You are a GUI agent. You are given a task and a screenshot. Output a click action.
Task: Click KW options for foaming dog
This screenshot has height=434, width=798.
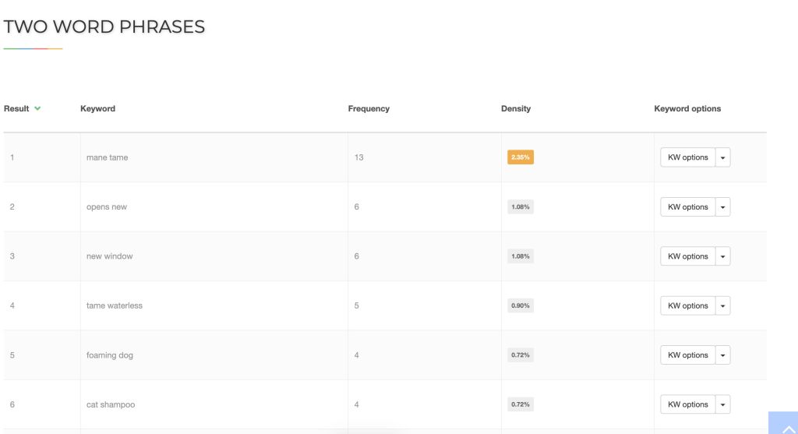coord(687,355)
